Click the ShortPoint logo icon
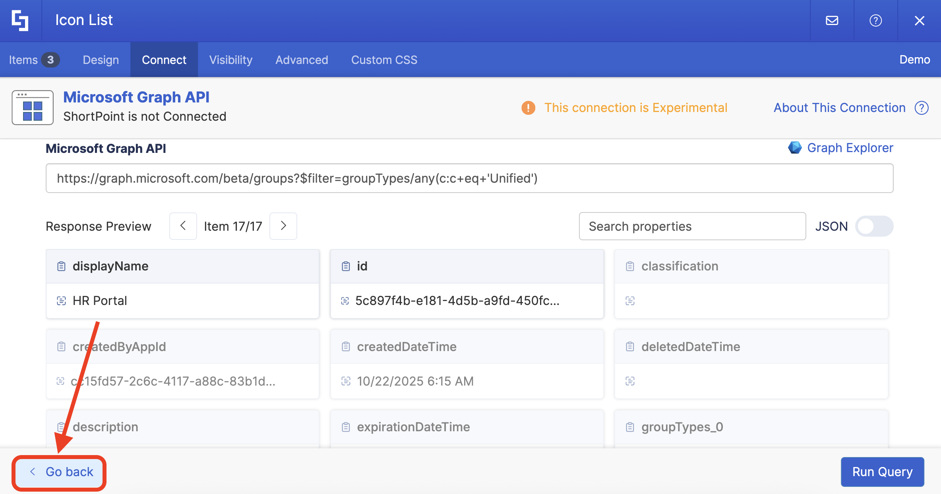This screenshot has height=494, width=941. [20, 20]
